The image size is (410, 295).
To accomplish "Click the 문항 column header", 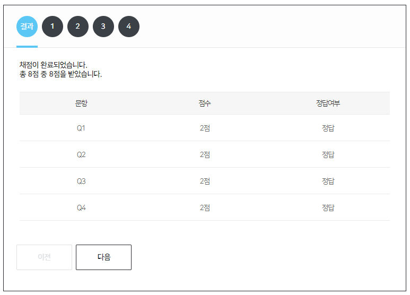I will [x=81, y=103].
